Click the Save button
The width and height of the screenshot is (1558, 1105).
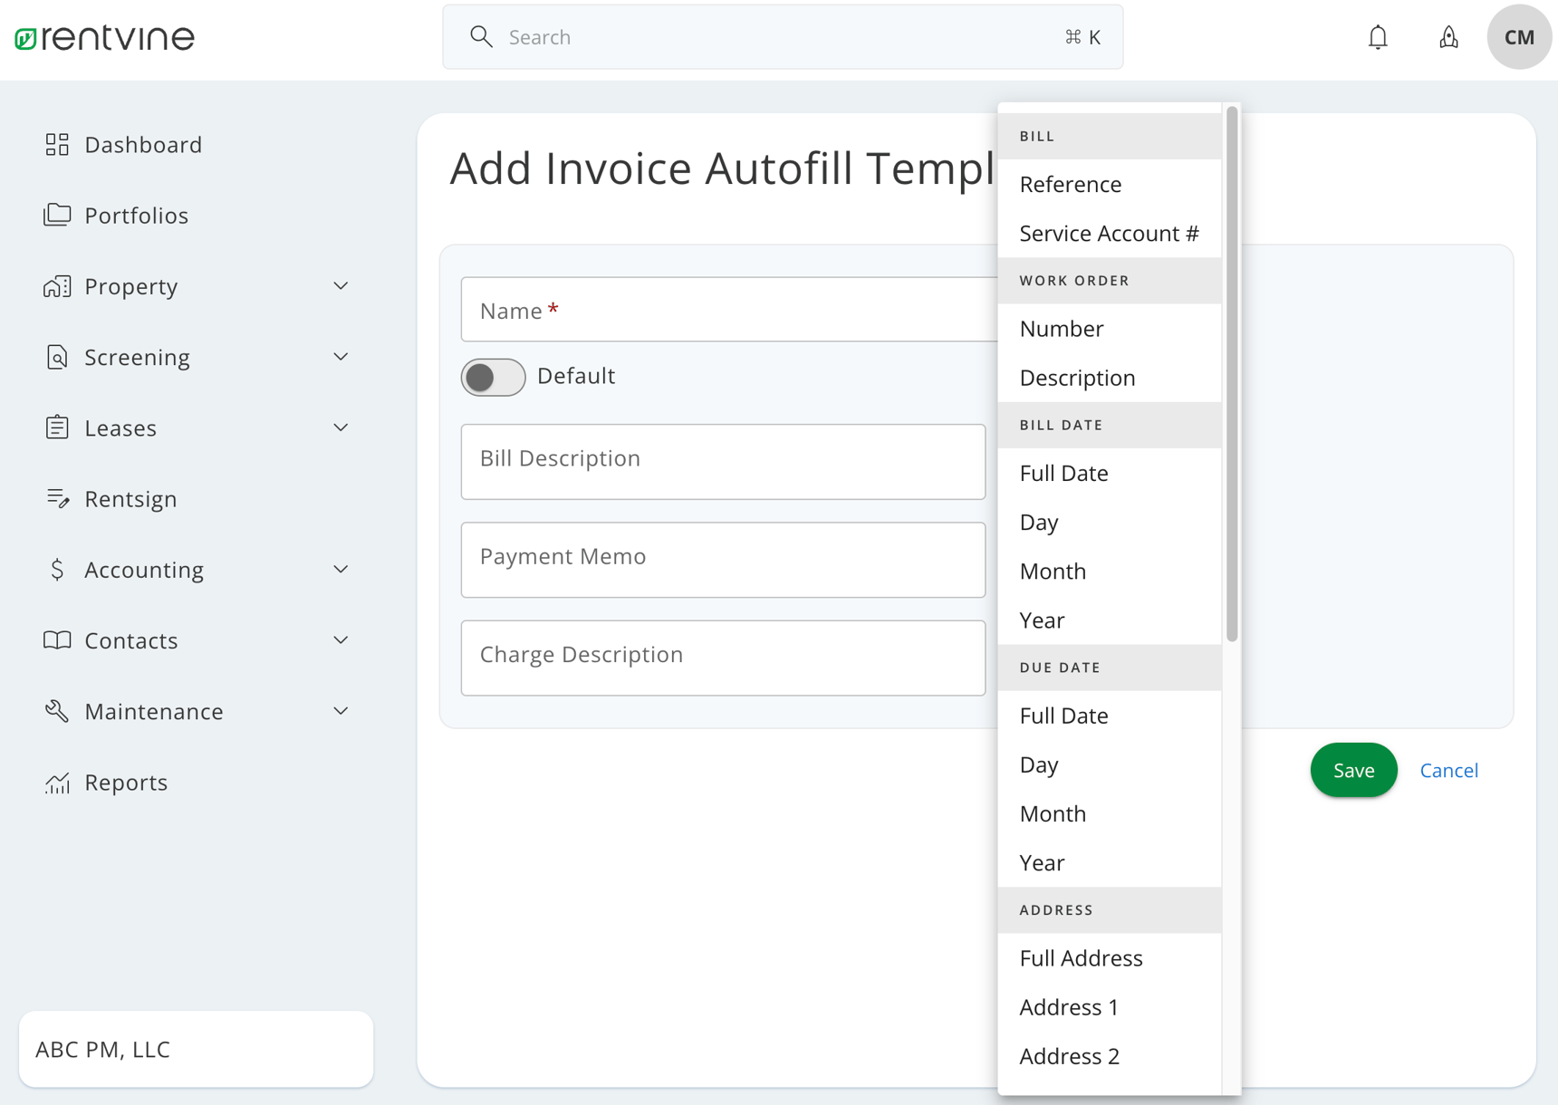tap(1352, 770)
